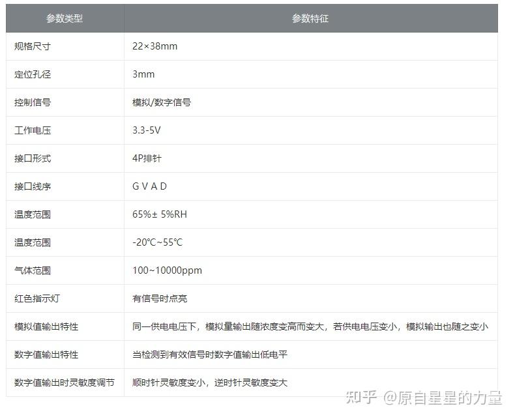
Task: Click the 模拟/数字信号 value
Action: 162,102
